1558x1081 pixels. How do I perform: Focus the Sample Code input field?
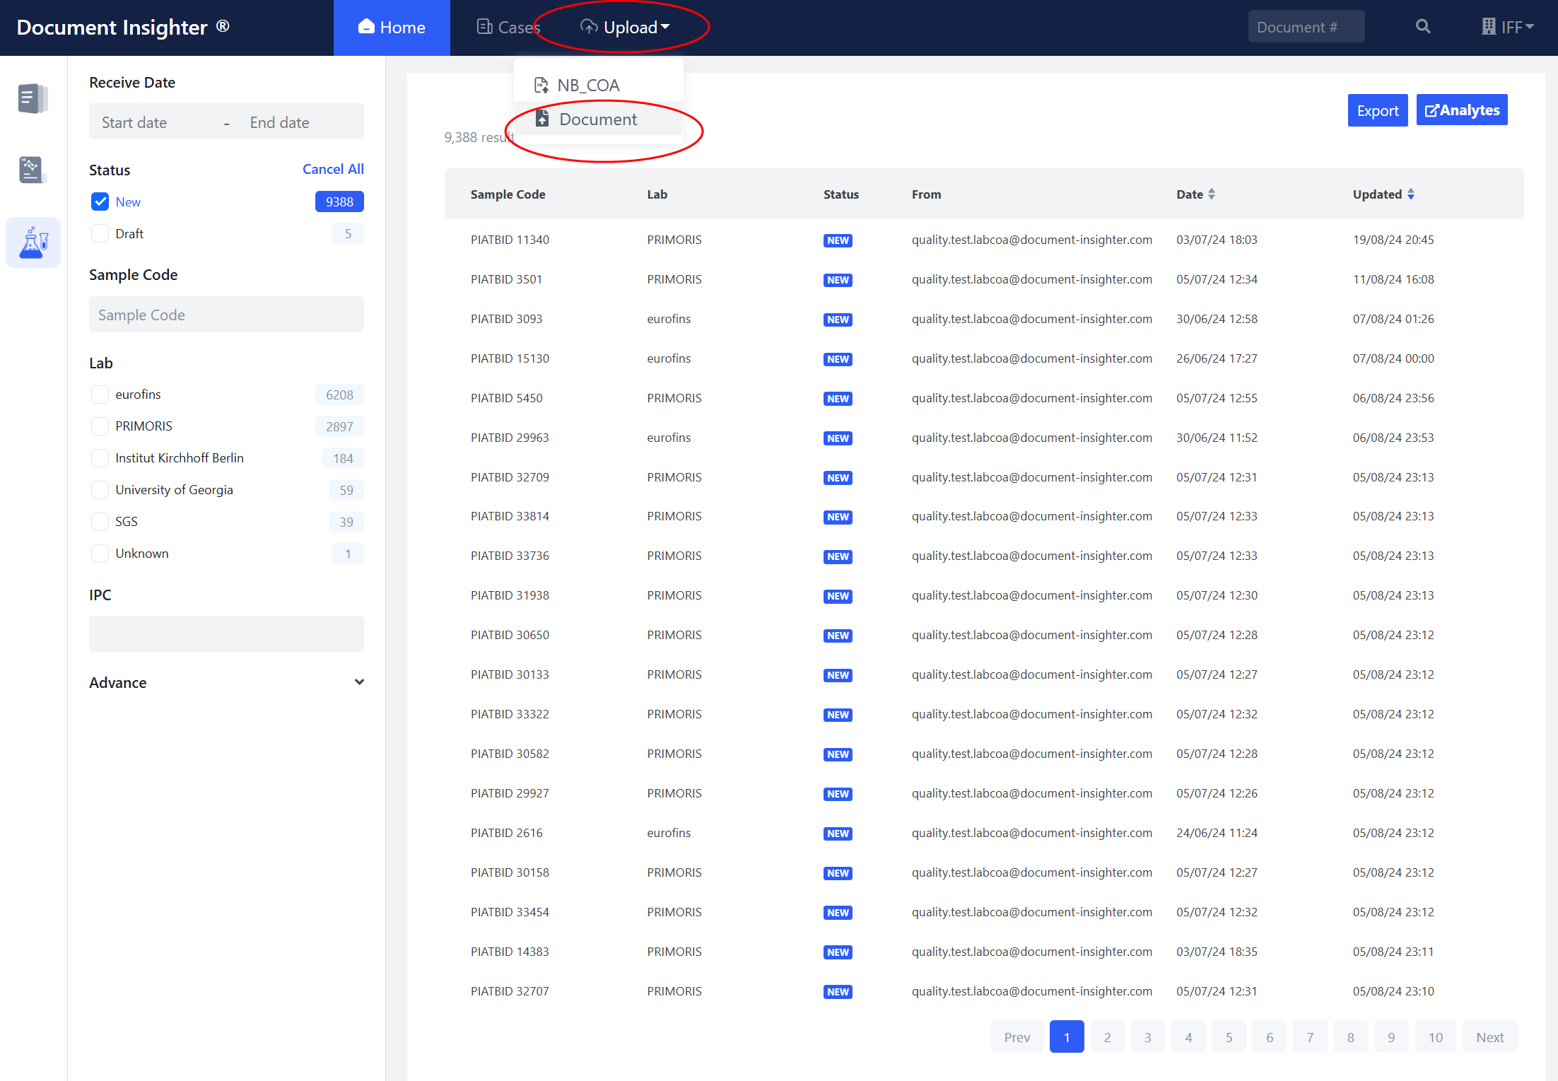(x=226, y=315)
